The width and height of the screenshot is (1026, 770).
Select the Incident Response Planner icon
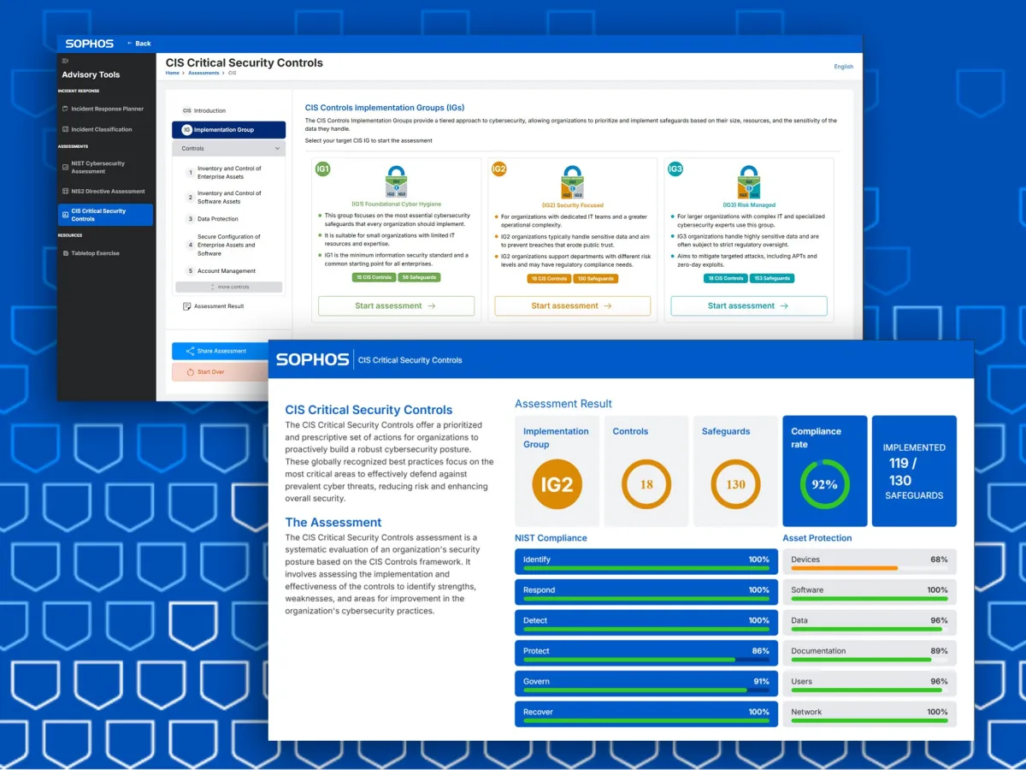(x=66, y=109)
